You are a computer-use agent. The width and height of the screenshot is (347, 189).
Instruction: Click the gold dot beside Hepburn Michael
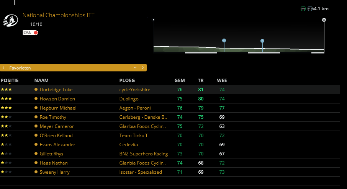click(x=36, y=108)
